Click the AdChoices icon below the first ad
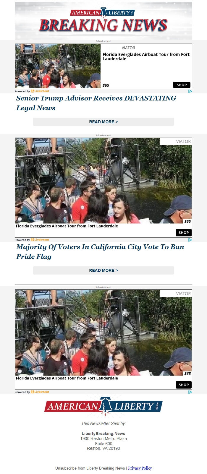Image resolution: width=207 pixels, height=474 pixels. click(190, 91)
